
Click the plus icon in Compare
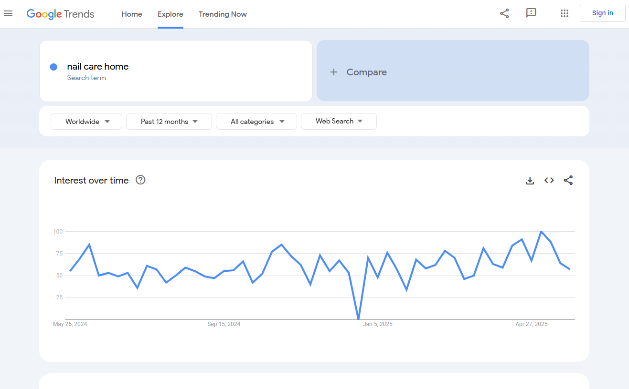[x=334, y=72]
